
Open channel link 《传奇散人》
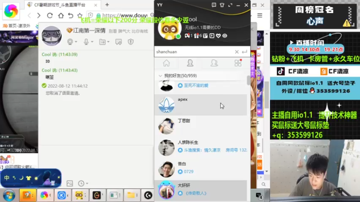(x=195, y=193)
